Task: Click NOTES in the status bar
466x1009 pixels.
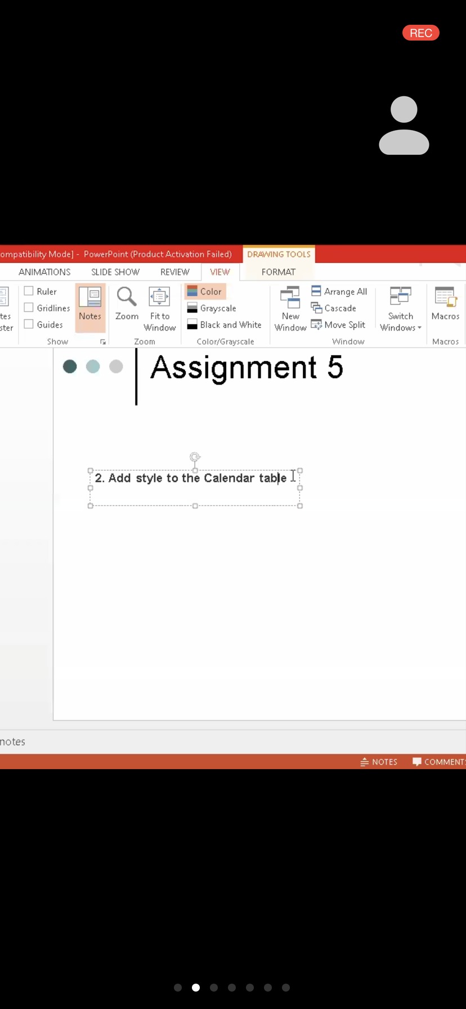Action: click(379, 762)
